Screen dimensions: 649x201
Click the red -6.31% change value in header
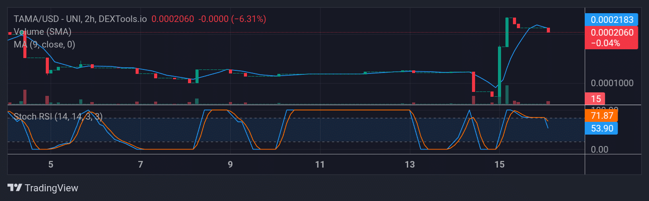(249, 19)
